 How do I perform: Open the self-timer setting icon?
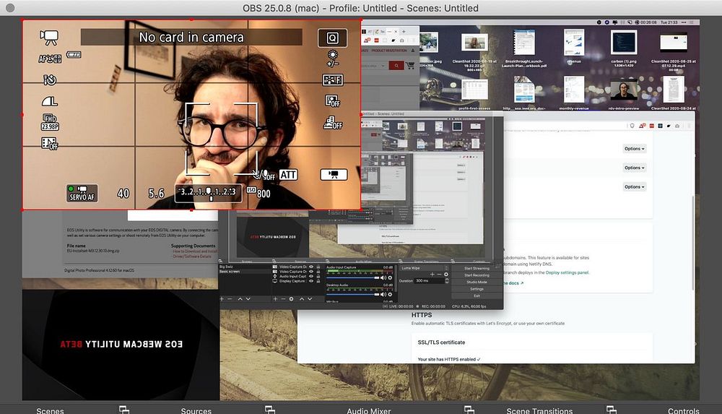tap(50, 80)
